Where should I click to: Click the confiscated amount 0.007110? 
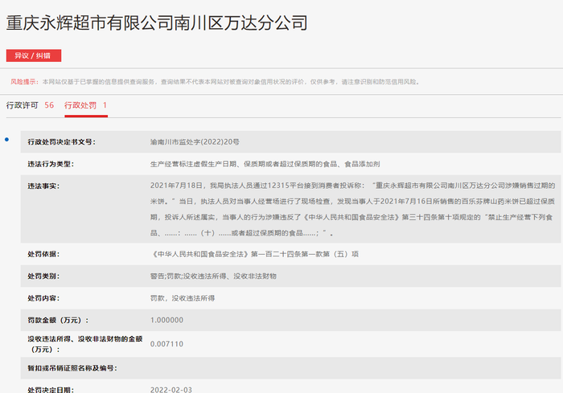point(166,344)
